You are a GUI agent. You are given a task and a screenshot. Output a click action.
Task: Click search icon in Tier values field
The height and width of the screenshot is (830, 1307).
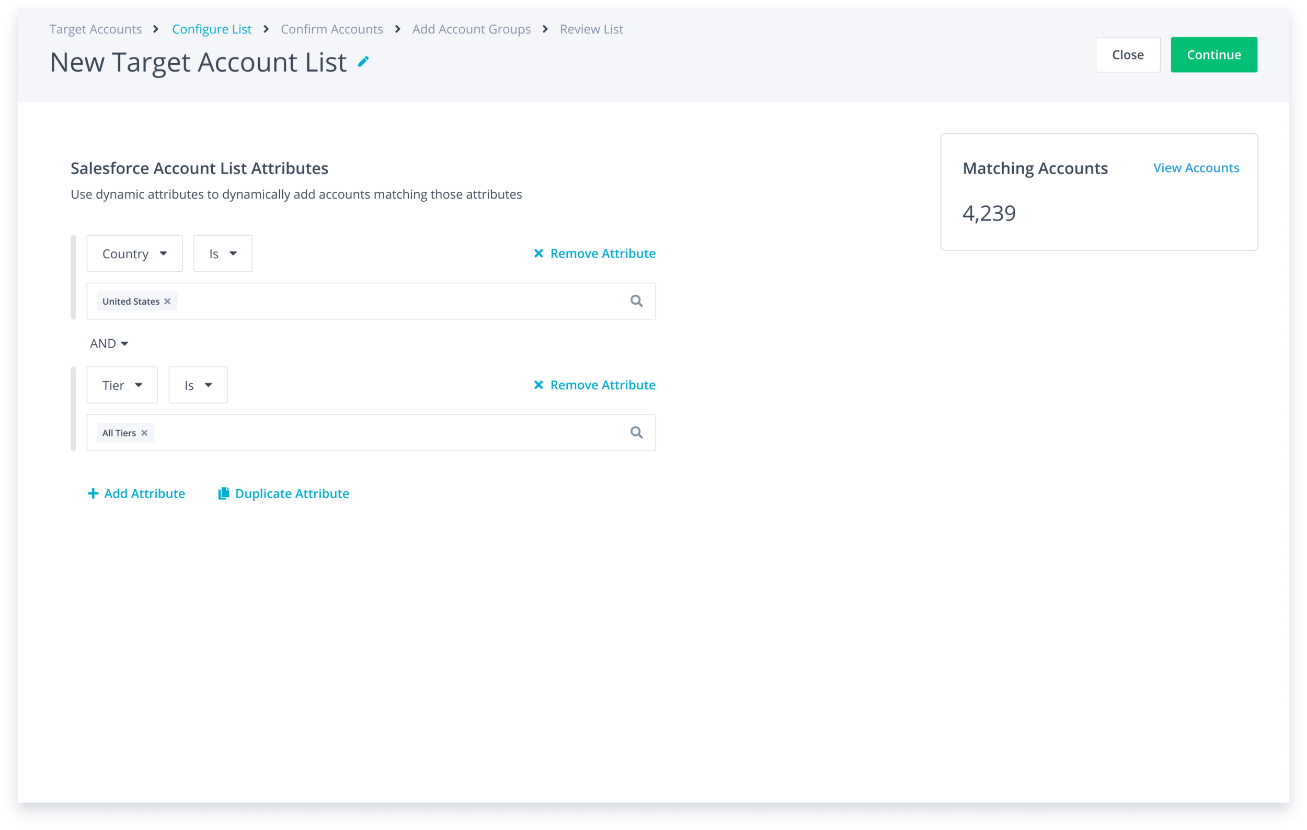pos(636,432)
